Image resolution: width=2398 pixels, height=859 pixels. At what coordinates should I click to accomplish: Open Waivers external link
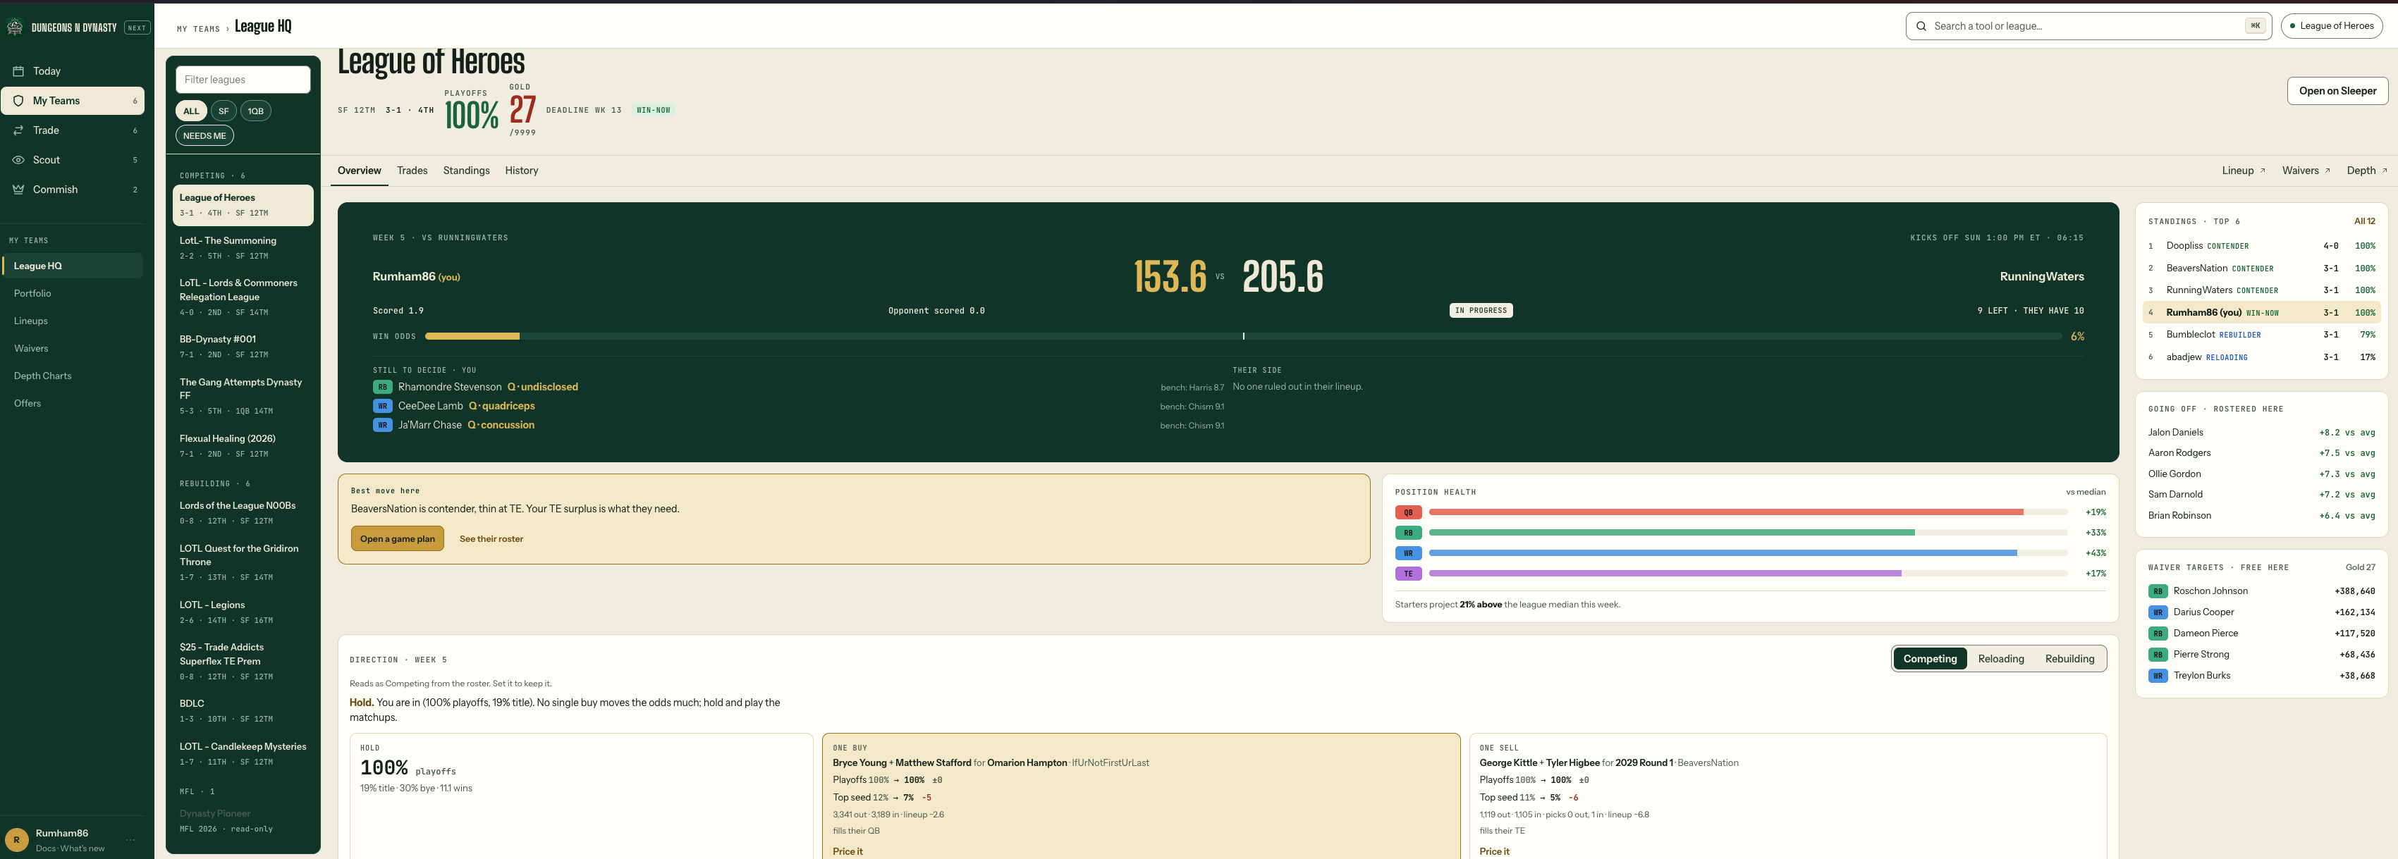pos(2306,171)
